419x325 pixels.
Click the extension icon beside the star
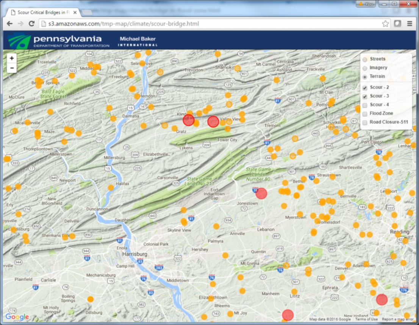pos(397,24)
